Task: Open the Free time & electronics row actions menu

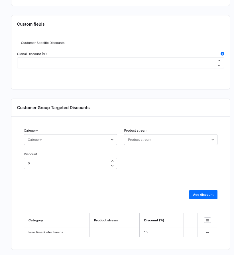Action: click(207, 232)
